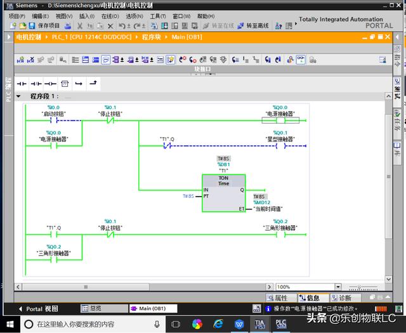This screenshot has width=406, height=333.
Task: Toggle the highlighted pencil/favorites icon in editor toolbar
Action: (x=170, y=60)
